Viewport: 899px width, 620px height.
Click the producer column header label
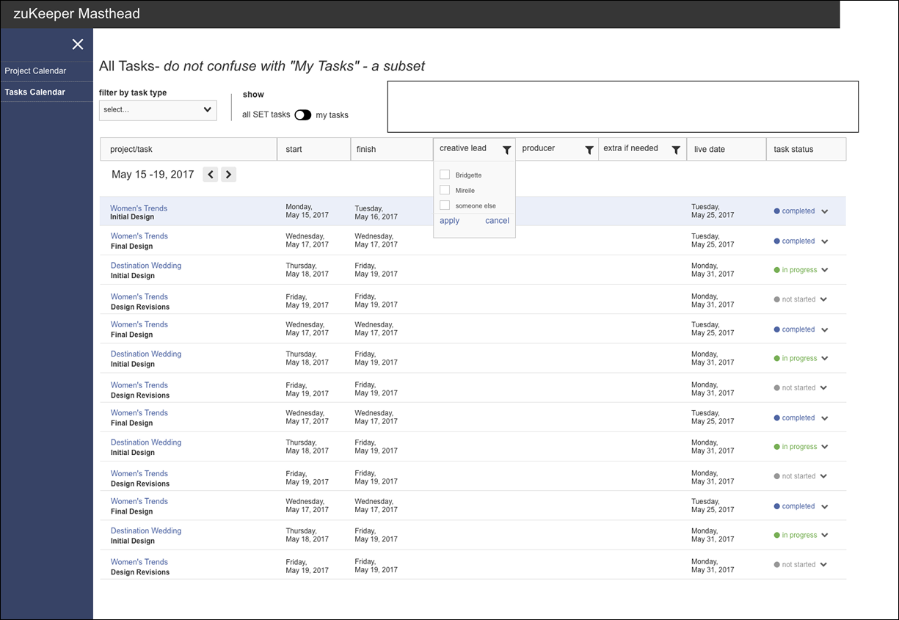click(x=539, y=148)
